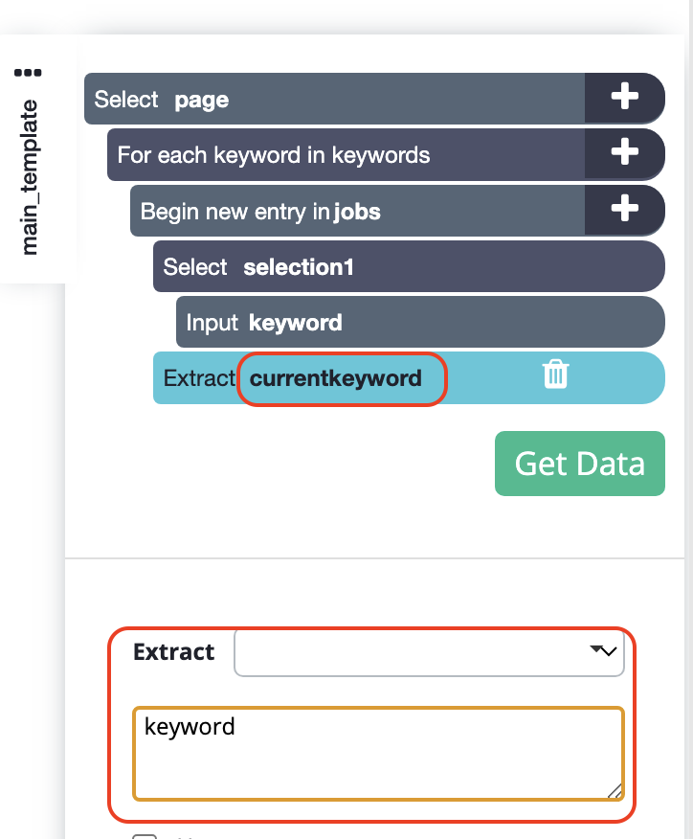Rename the currentkeyword extraction label
This screenshot has height=839, width=693.
[x=336, y=378]
